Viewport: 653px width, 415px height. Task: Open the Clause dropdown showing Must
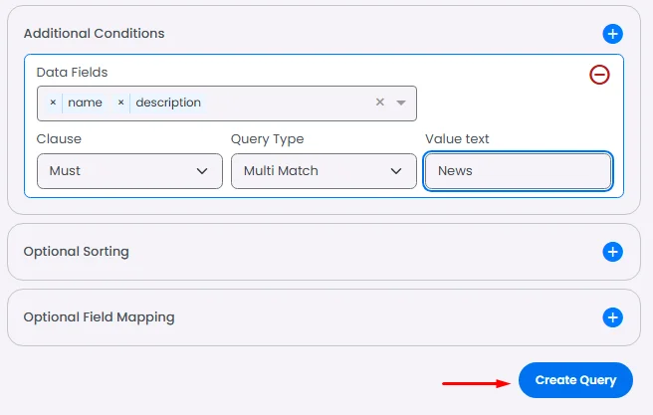point(129,171)
